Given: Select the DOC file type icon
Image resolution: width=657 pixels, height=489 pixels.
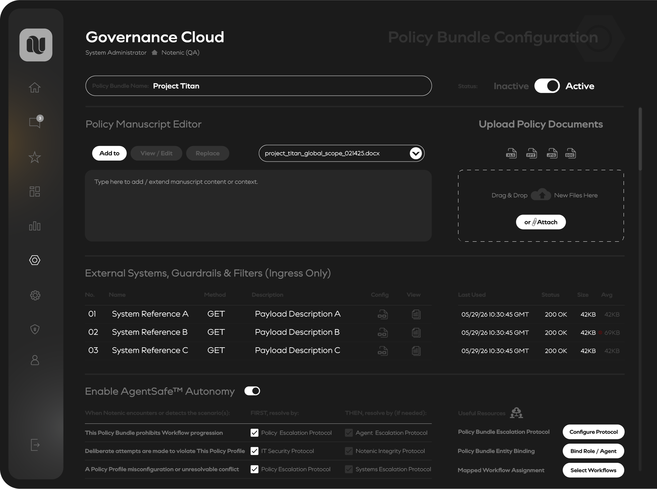Looking at the screenshot, I should click(570, 153).
